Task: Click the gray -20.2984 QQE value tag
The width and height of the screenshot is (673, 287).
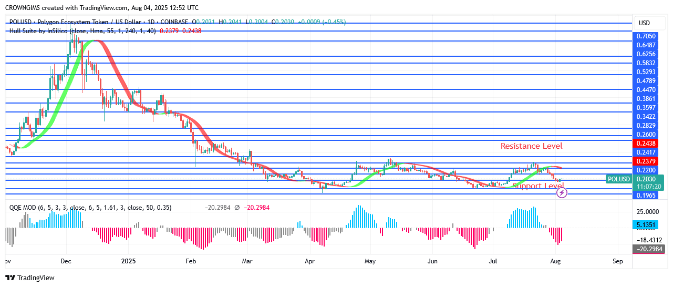Action: (x=649, y=249)
